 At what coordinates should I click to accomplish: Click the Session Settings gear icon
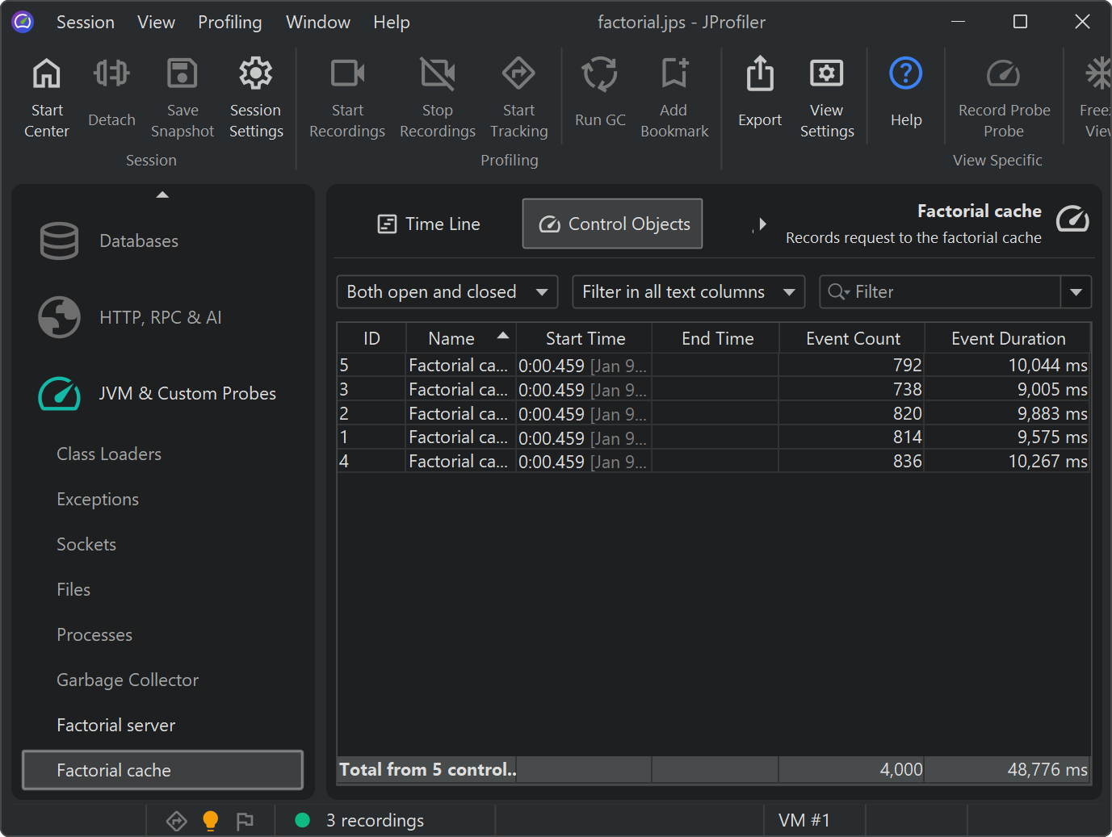pos(255,75)
